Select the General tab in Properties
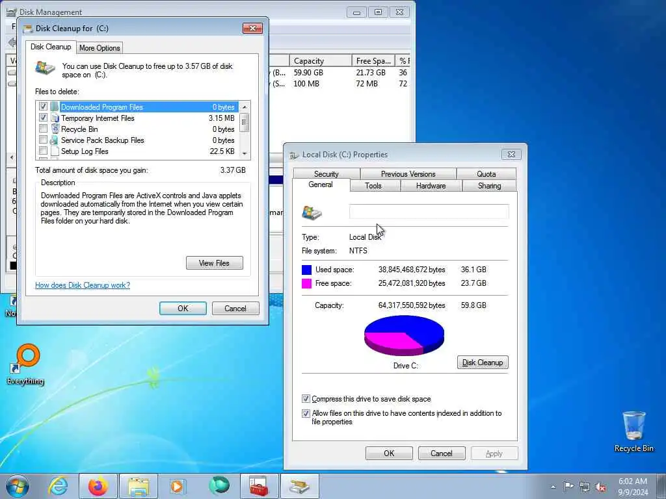Screen dimensions: 666x499 point(321,185)
